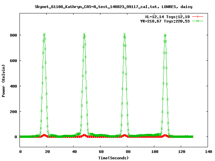
Task: Click the plot title with the Skynet filename
Action: (x=114, y=7)
